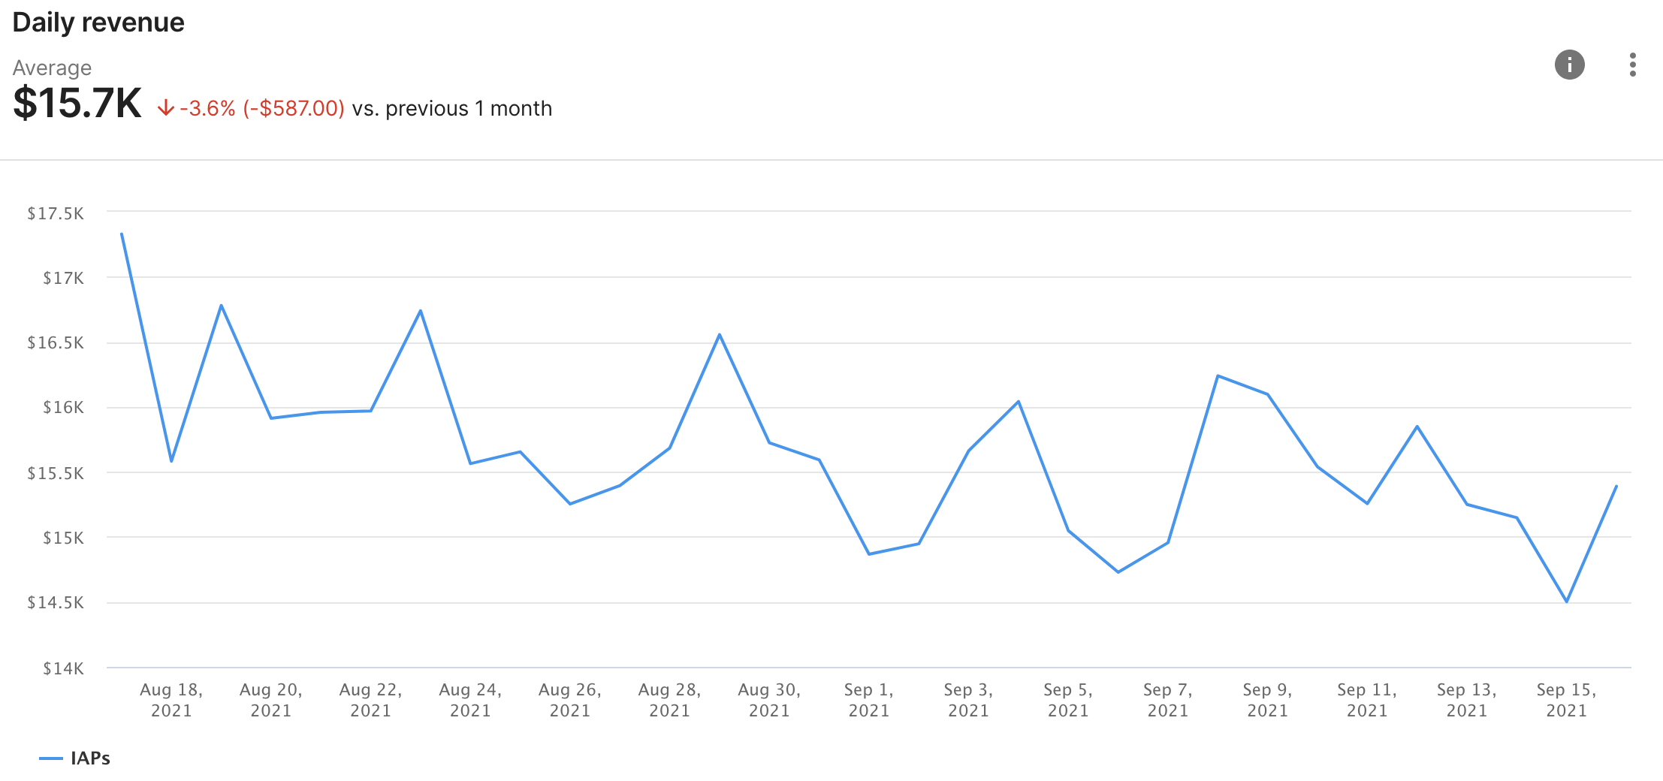Click the peak data point near Aug 29
The width and height of the screenshot is (1663, 781).
coord(720,334)
